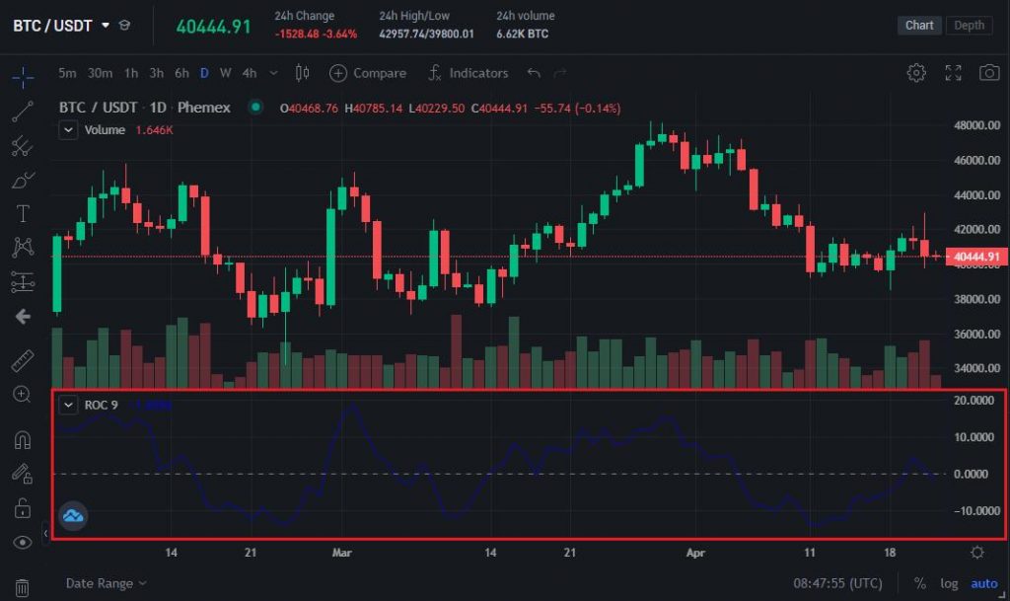Viewport: 1010px width, 601px height.
Task: Select the W weekly timeframe
Action: tap(225, 73)
